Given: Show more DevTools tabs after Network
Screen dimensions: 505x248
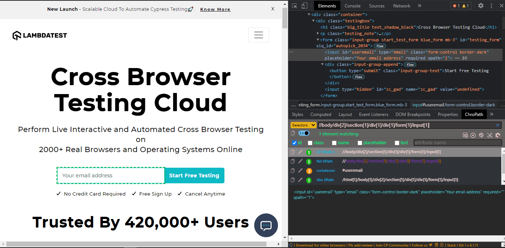Looking at the screenshot, I should point(420,6).
